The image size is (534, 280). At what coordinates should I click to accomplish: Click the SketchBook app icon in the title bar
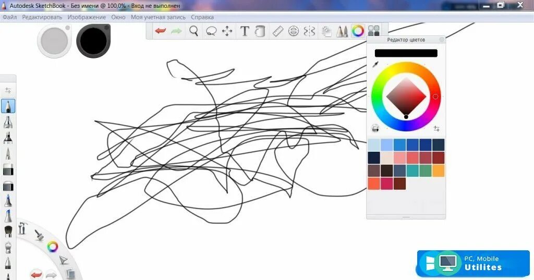[x=4, y=6]
